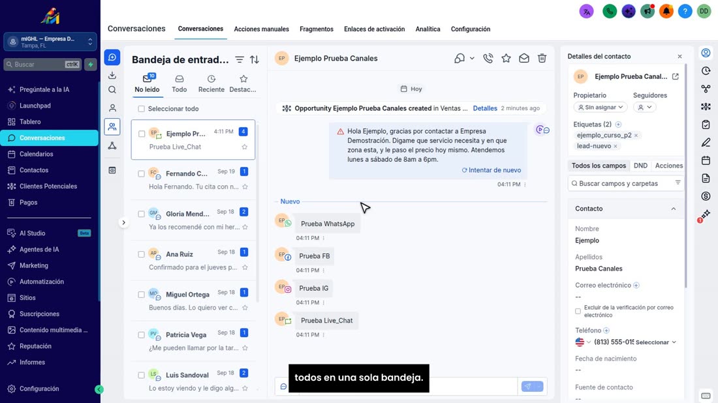This screenshot has height=403, width=718.
Task: Open the team inbox people icon in rail
Action: 112,127
